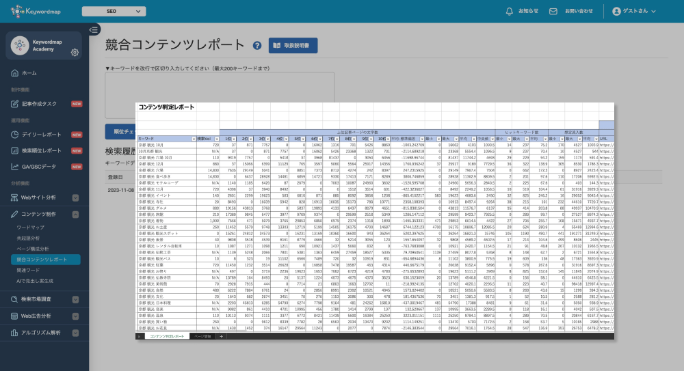
Task: Click the 登録日 column header
Action: click(x=115, y=178)
